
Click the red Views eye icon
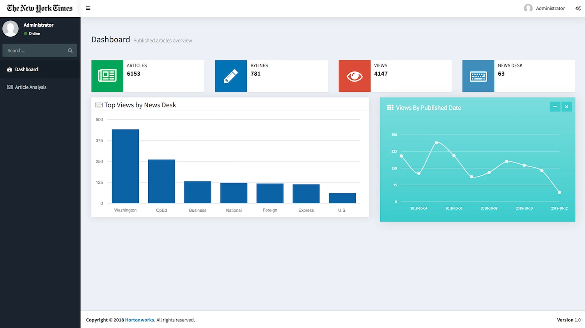tap(355, 76)
